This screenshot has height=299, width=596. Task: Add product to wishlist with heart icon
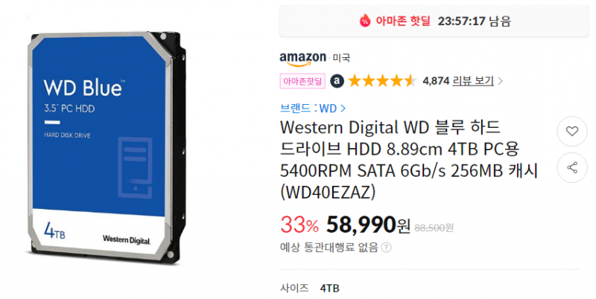(571, 132)
